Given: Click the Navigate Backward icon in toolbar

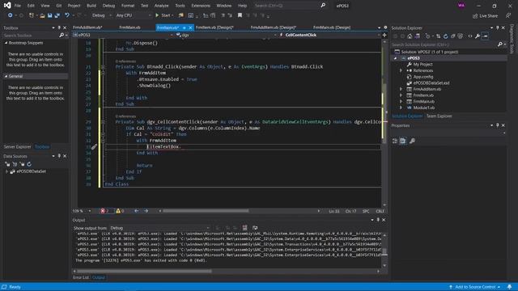Looking at the screenshot, I should pyautogui.click(x=11, y=15).
